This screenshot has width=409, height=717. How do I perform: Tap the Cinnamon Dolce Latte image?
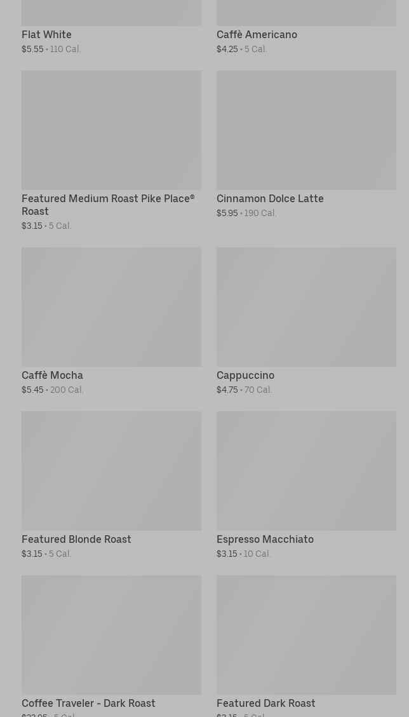coord(306,130)
